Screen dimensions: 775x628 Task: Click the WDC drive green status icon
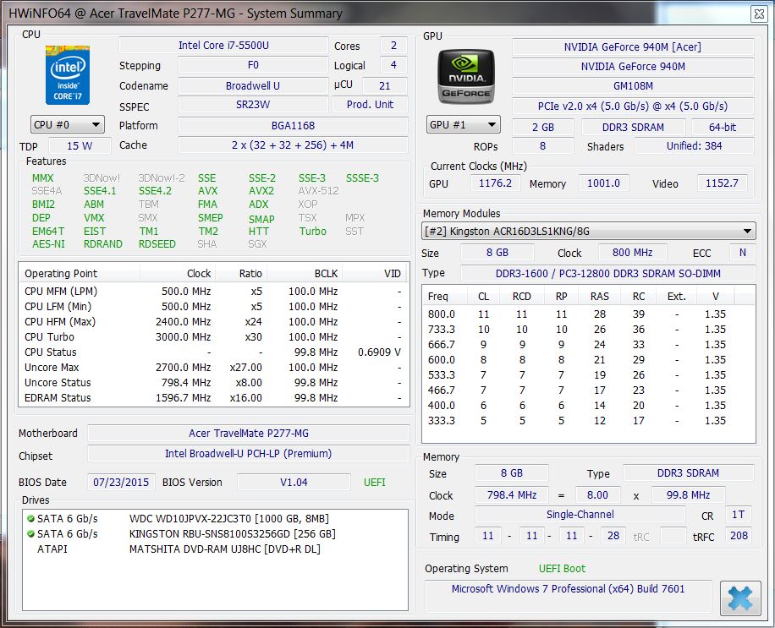coord(31,518)
